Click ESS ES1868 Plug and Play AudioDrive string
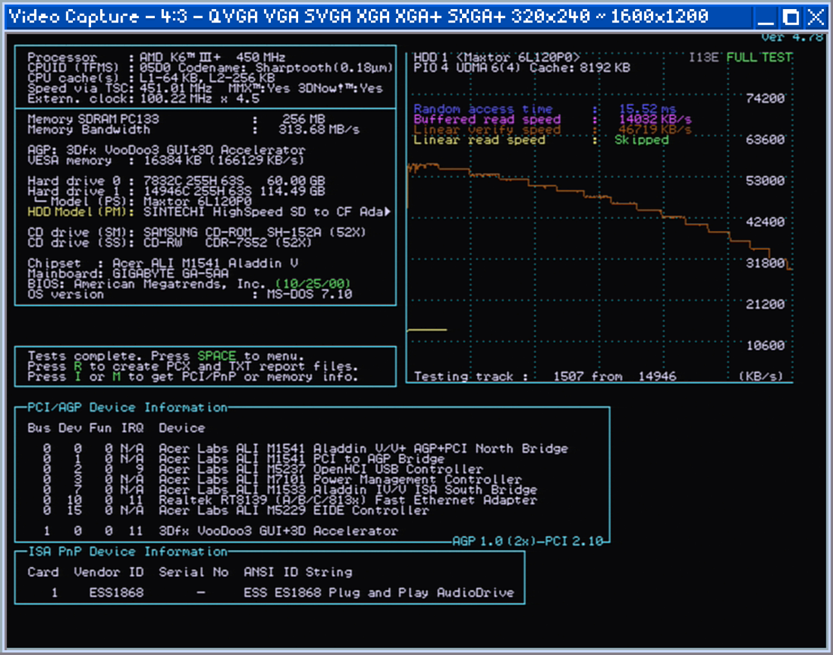The image size is (833, 655). pos(379,593)
